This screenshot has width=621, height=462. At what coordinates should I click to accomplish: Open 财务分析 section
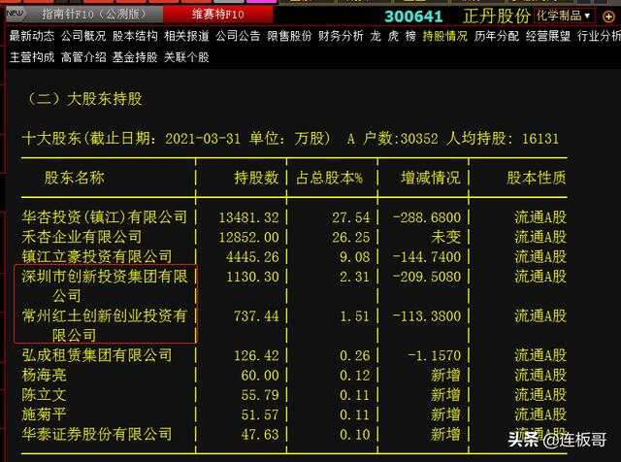[341, 36]
